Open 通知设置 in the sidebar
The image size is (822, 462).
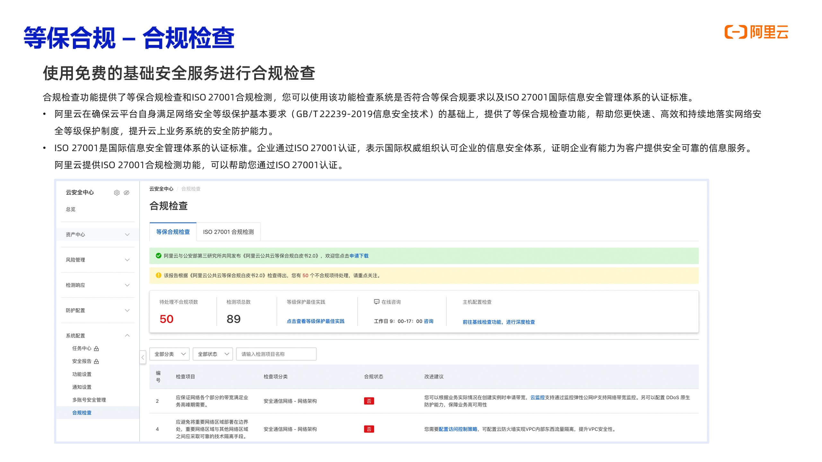(x=82, y=387)
